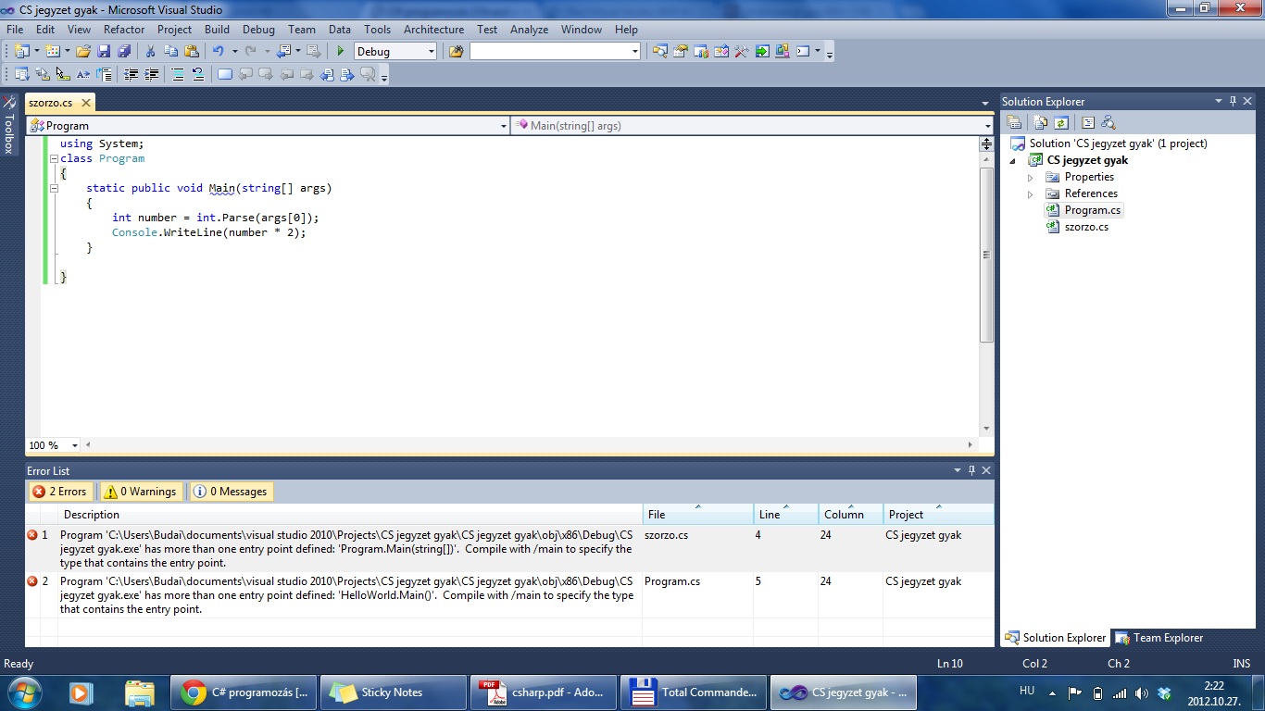Select error 1 row for szorzo.cs
The image size is (1265, 711).
click(x=509, y=549)
